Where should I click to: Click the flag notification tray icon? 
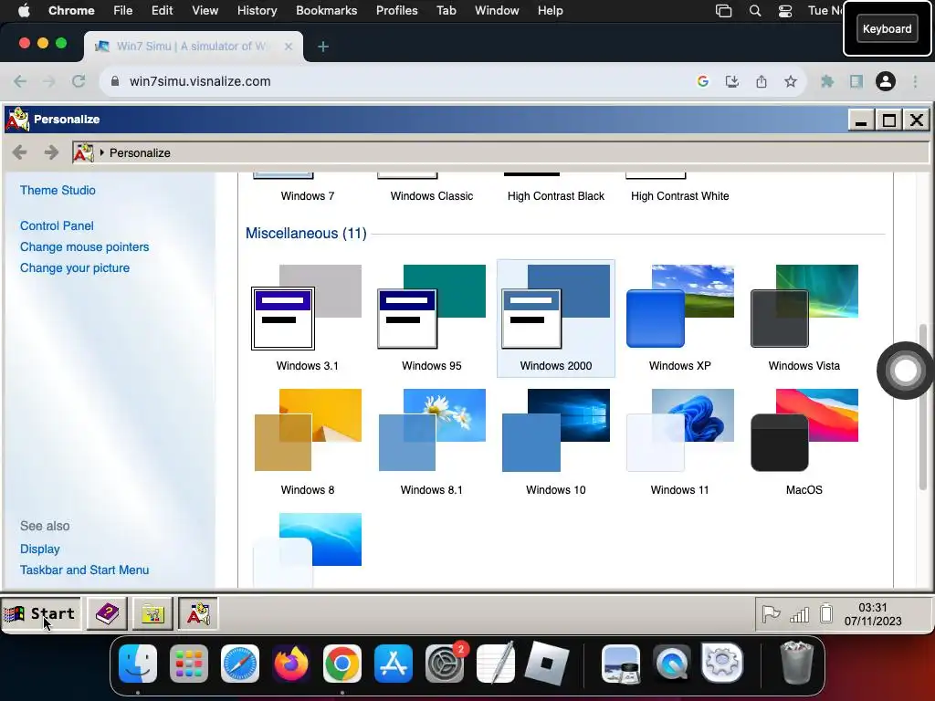pos(771,613)
